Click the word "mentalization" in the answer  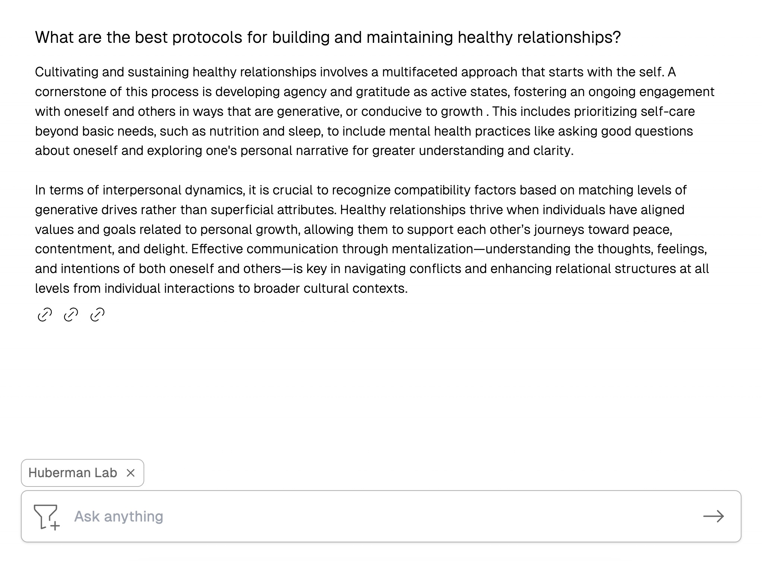point(432,249)
